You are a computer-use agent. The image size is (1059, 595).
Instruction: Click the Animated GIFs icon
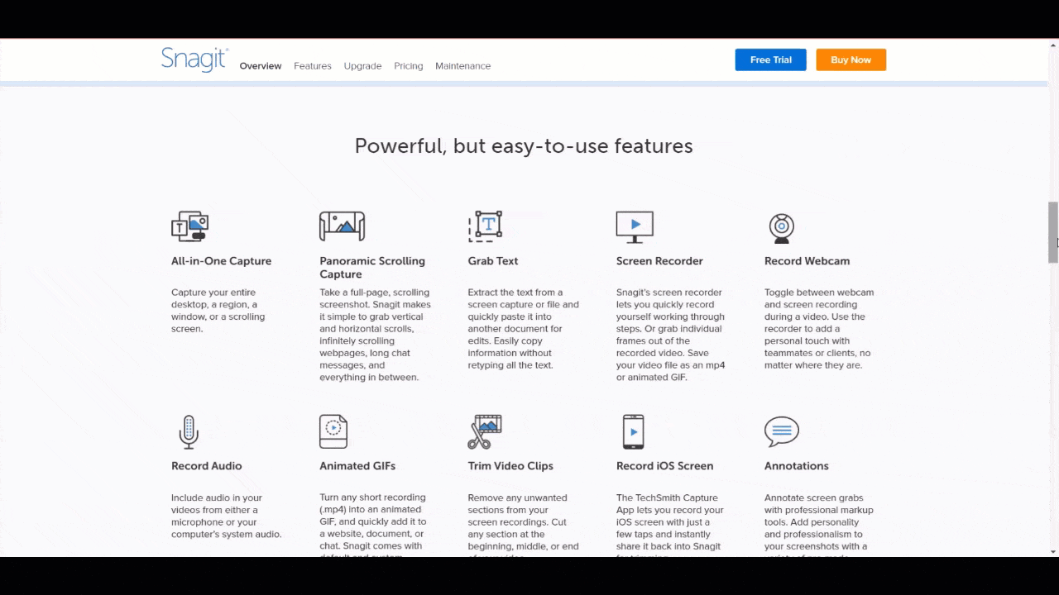click(333, 431)
